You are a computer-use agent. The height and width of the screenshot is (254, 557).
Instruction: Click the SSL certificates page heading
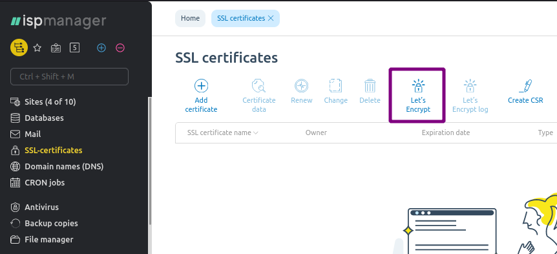226,58
